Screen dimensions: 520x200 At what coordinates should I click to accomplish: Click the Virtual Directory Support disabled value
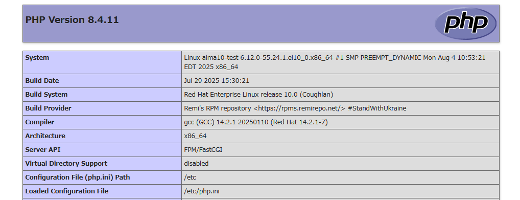click(196, 164)
